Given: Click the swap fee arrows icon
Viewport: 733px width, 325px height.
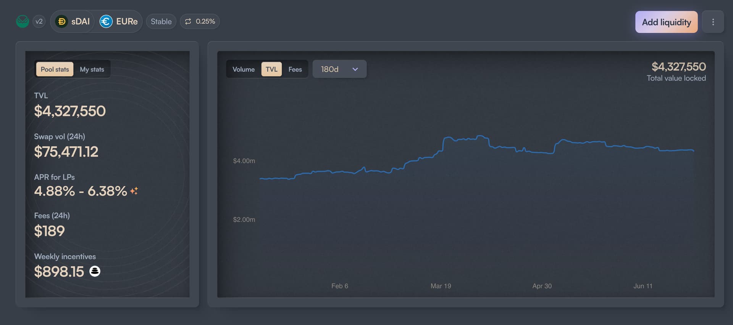Looking at the screenshot, I should pos(188,21).
